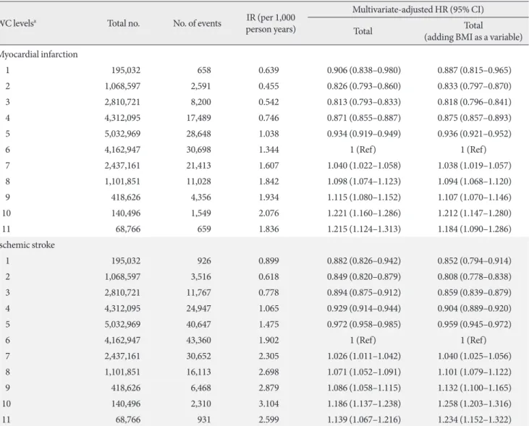Select the event count 2,591
This screenshot has height=426, width=529.
200,86
